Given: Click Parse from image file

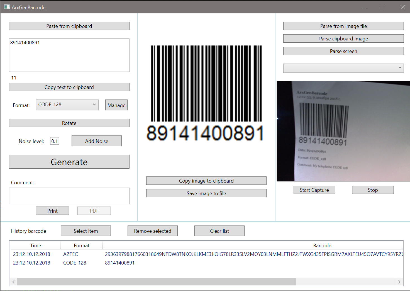Looking at the screenshot, I should (x=343, y=26).
